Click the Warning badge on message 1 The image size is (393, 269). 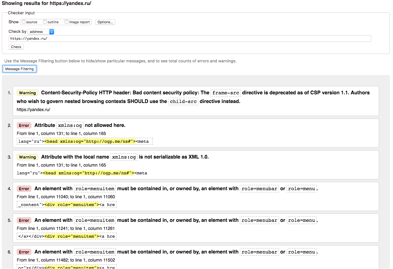(27, 93)
